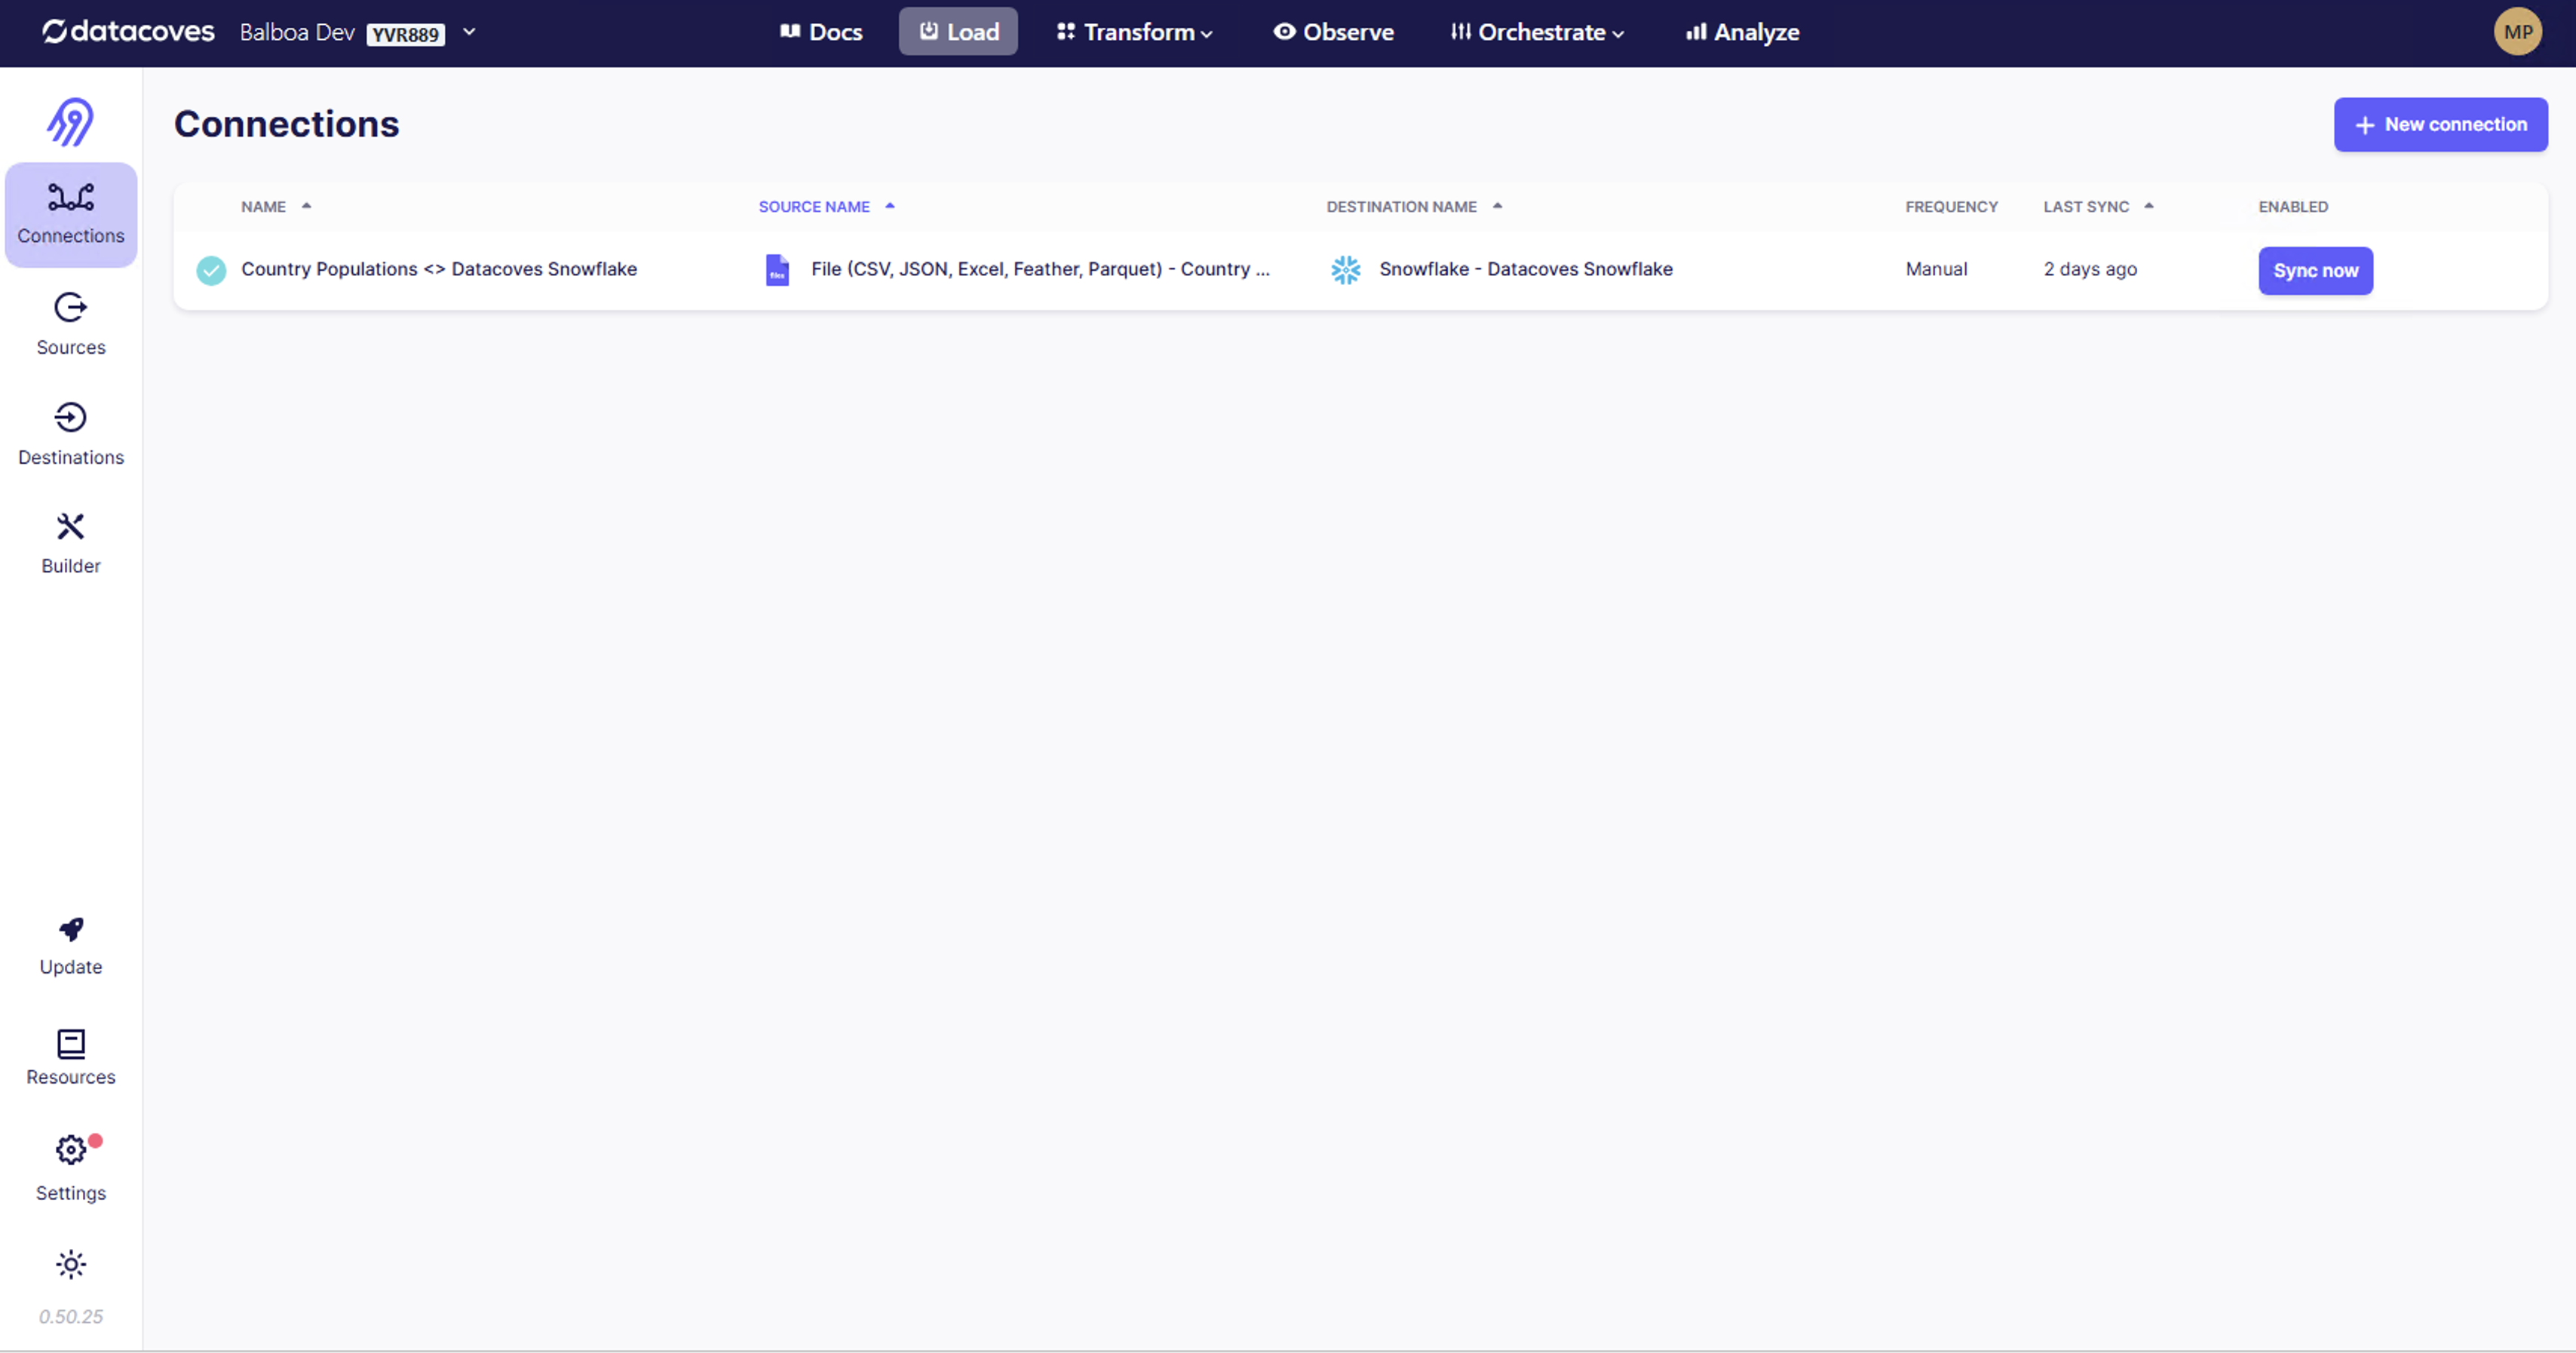Expand the Orchestrate menu
Viewport: 2576px width, 1353px height.
[x=1538, y=32]
